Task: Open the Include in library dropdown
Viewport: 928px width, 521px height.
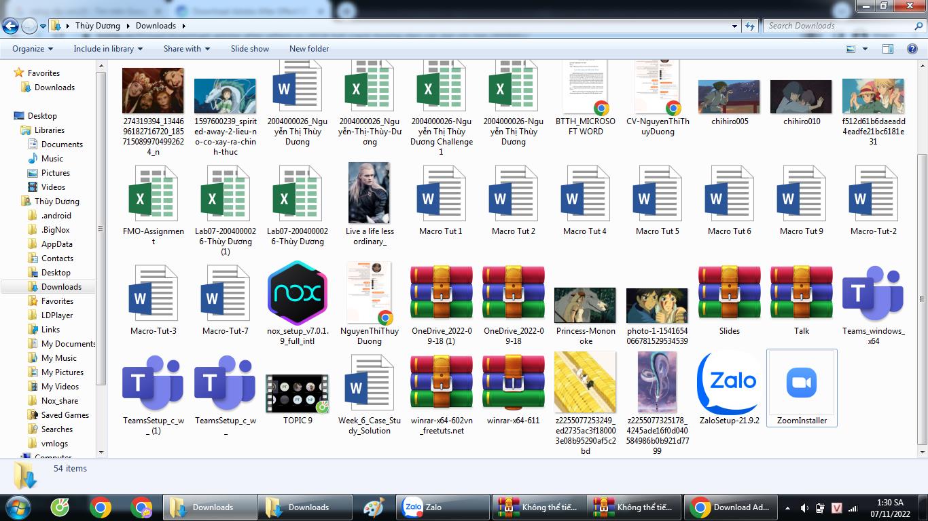Action: coord(108,49)
